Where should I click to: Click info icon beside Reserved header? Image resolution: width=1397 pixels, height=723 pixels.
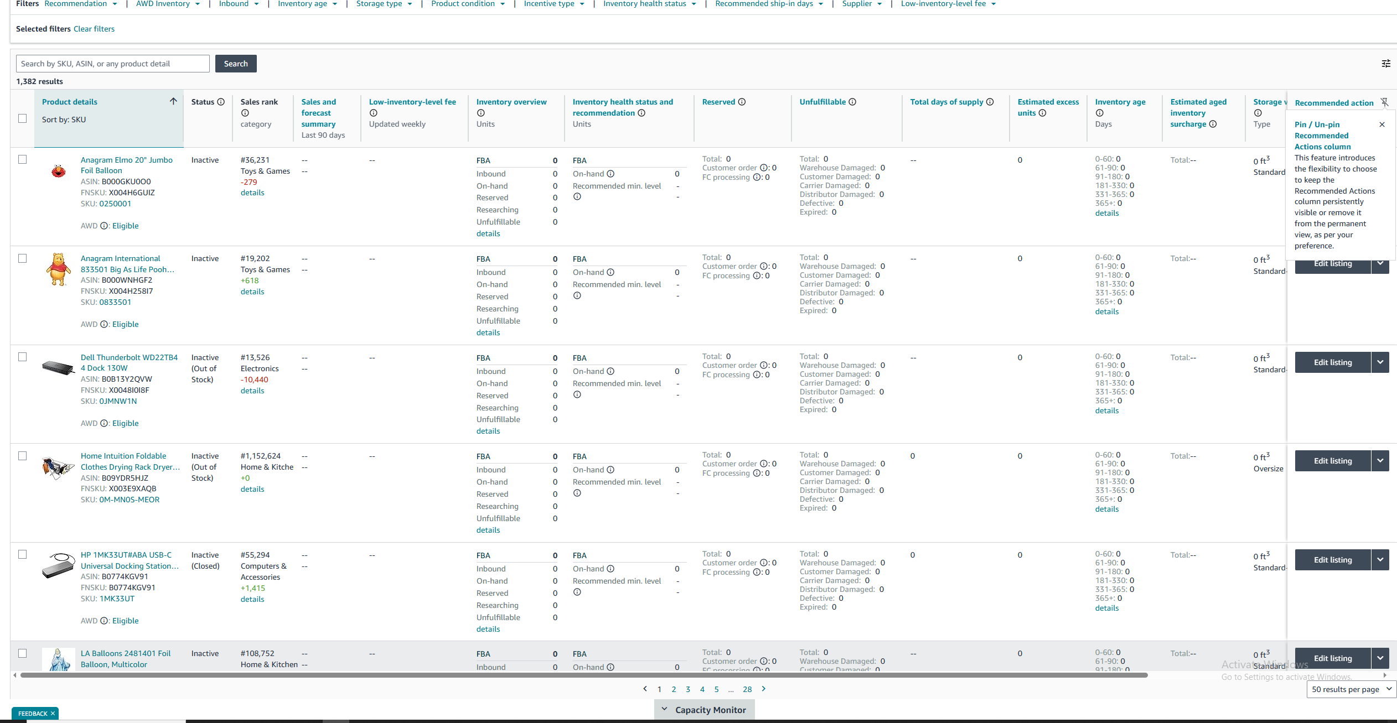click(742, 102)
